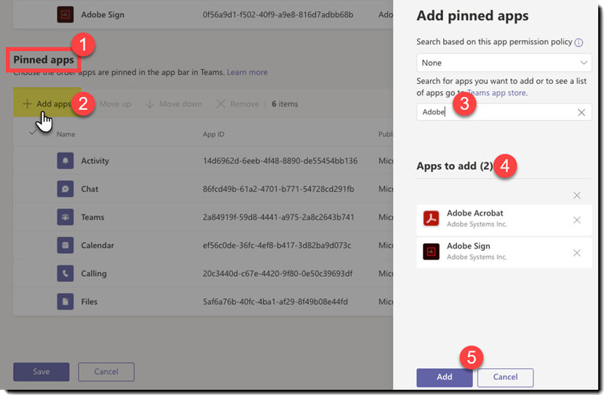Click the Remove toolbar button
The width and height of the screenshot is (604, 395).
237,103
